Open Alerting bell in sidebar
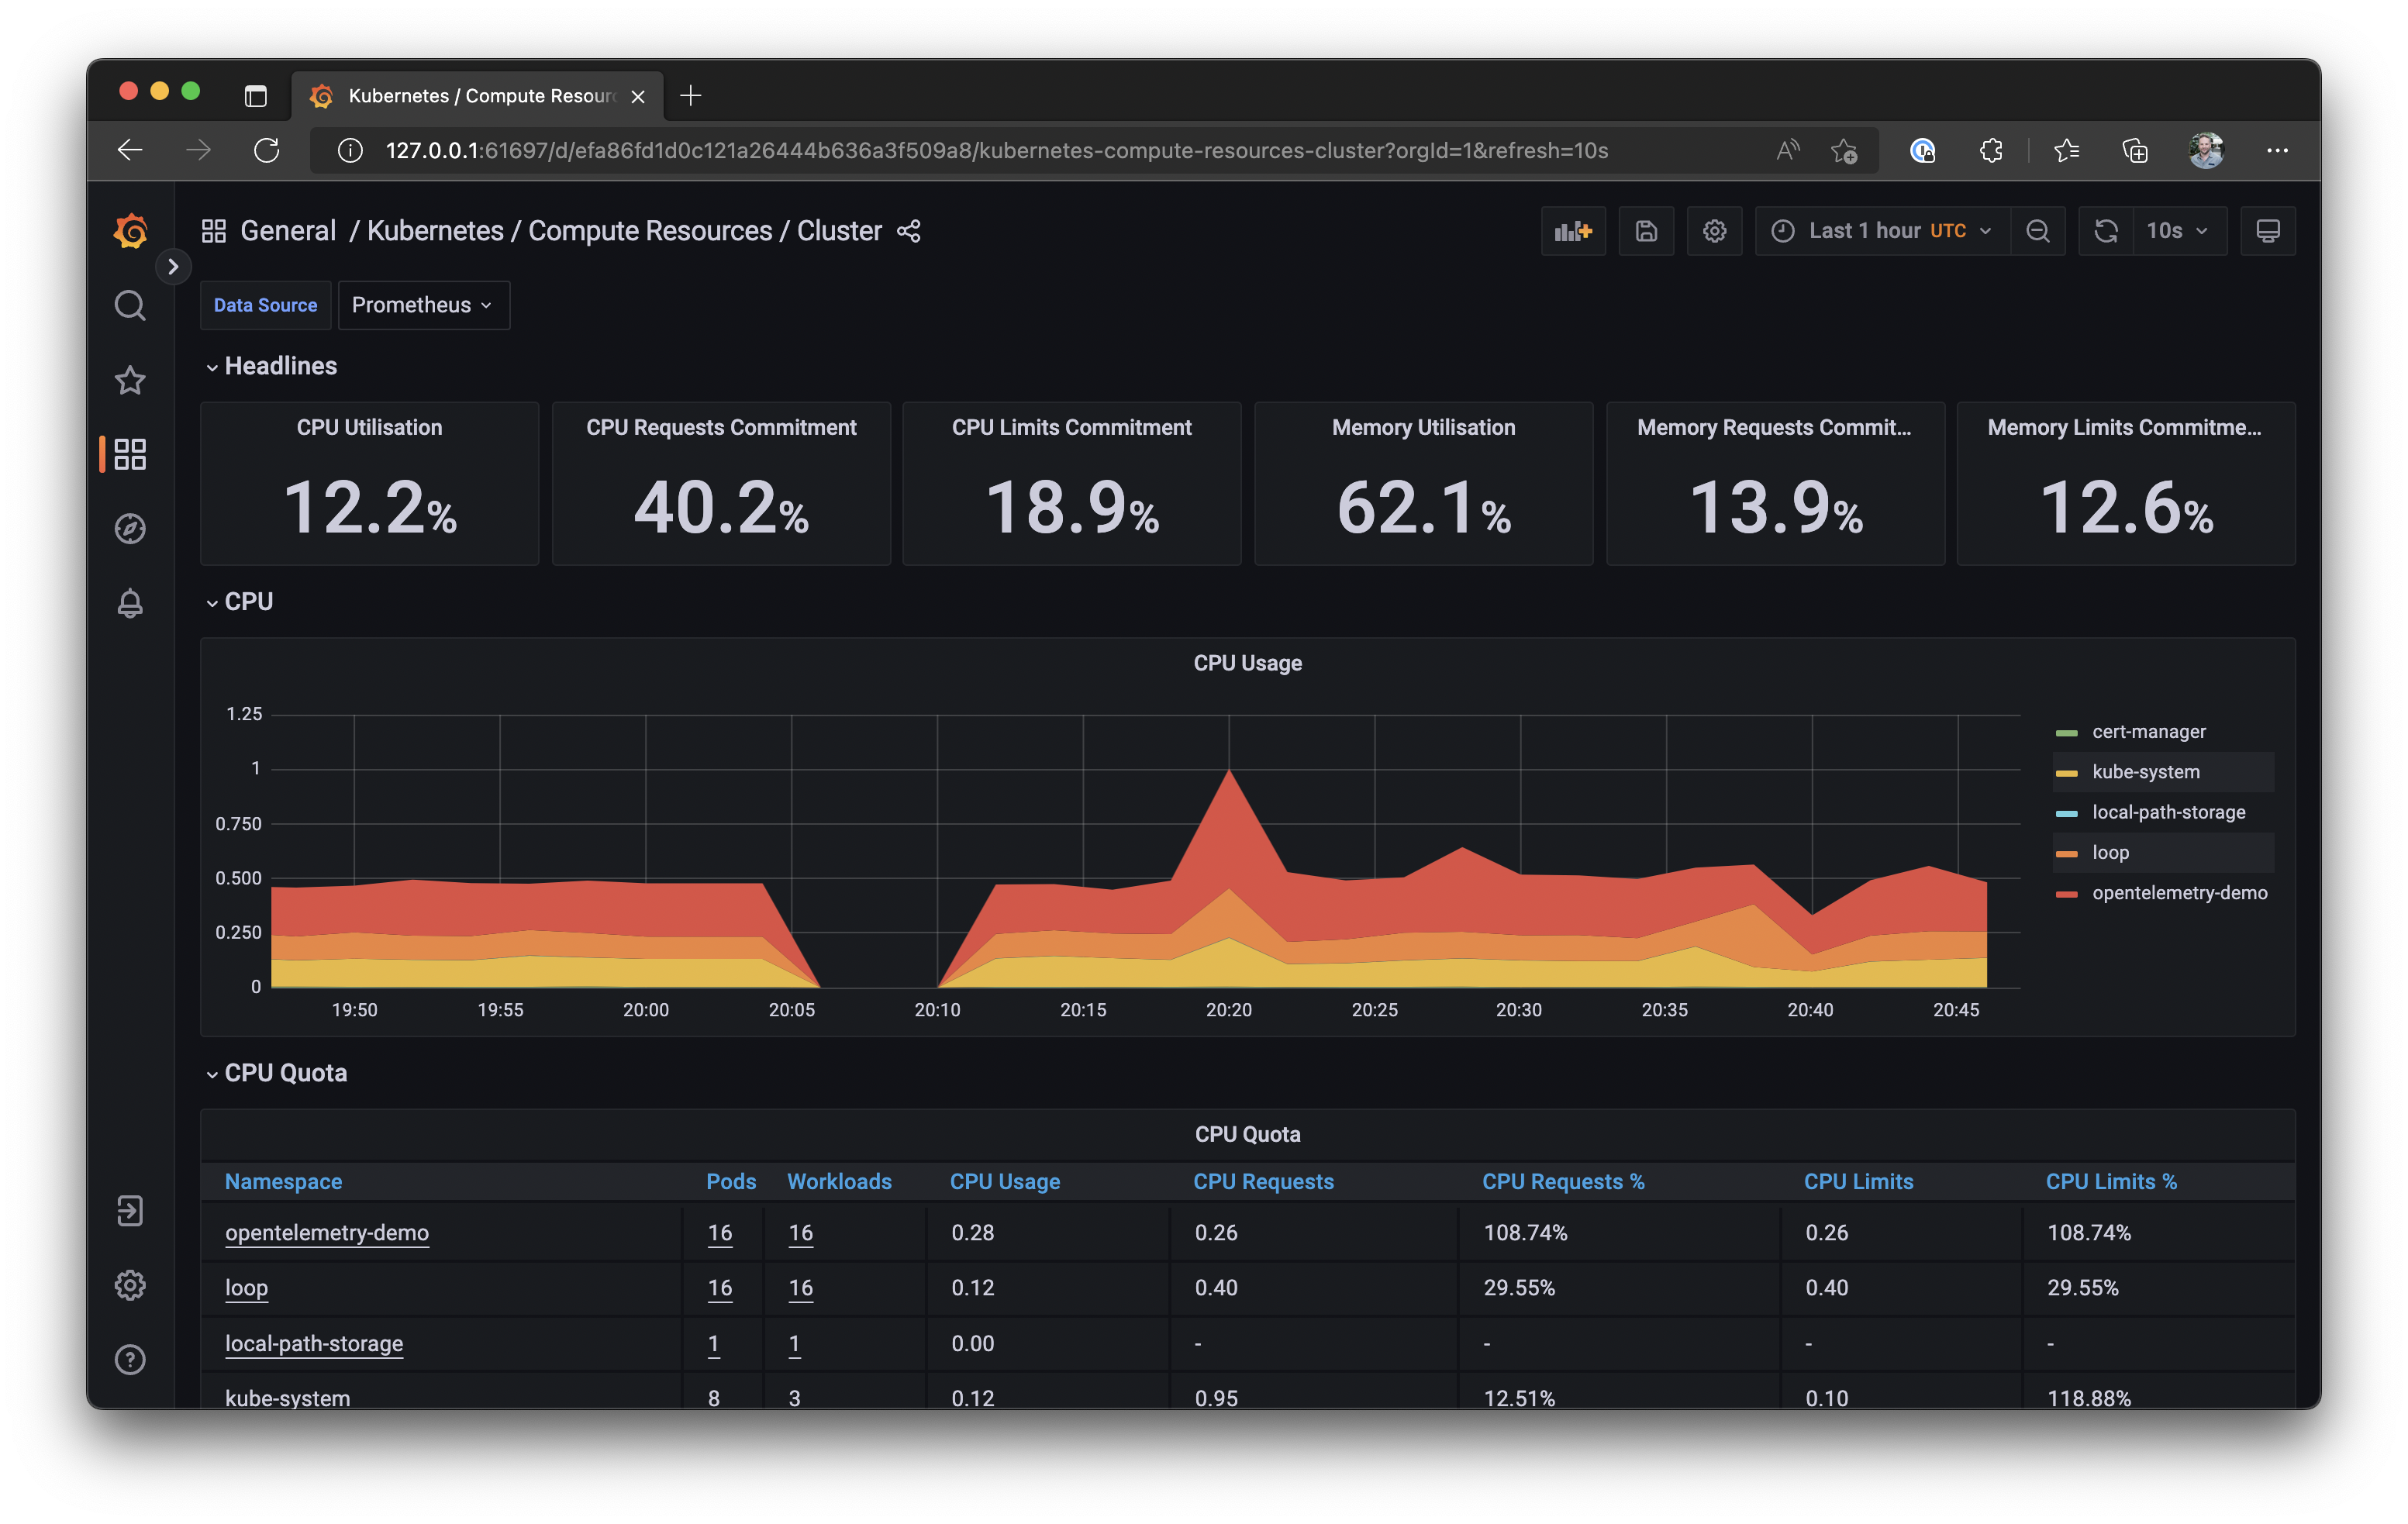 tap(130, 603)
